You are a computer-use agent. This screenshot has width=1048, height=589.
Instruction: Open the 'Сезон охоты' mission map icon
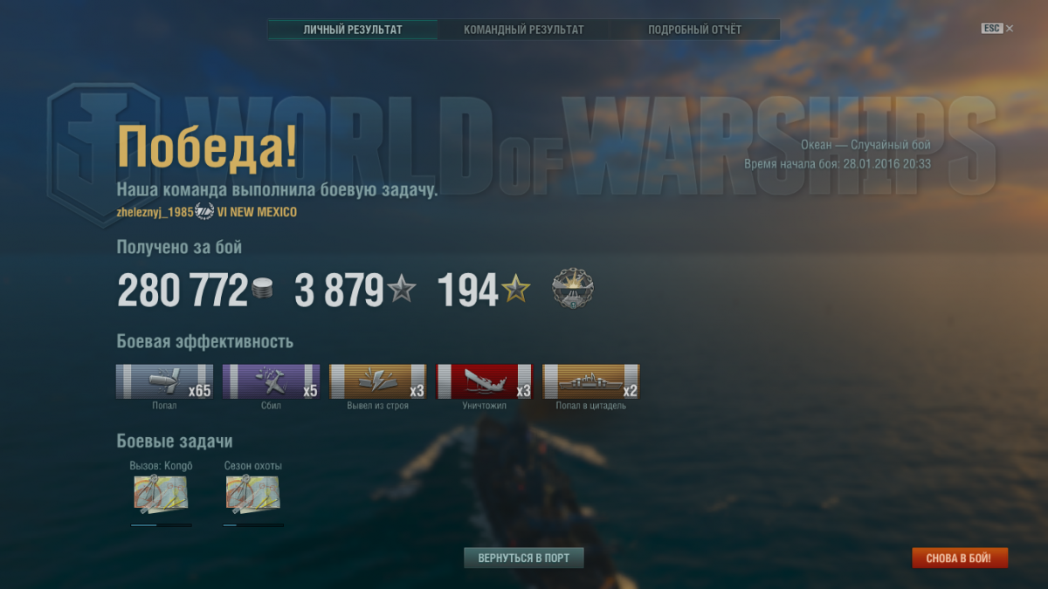(252, 495)
